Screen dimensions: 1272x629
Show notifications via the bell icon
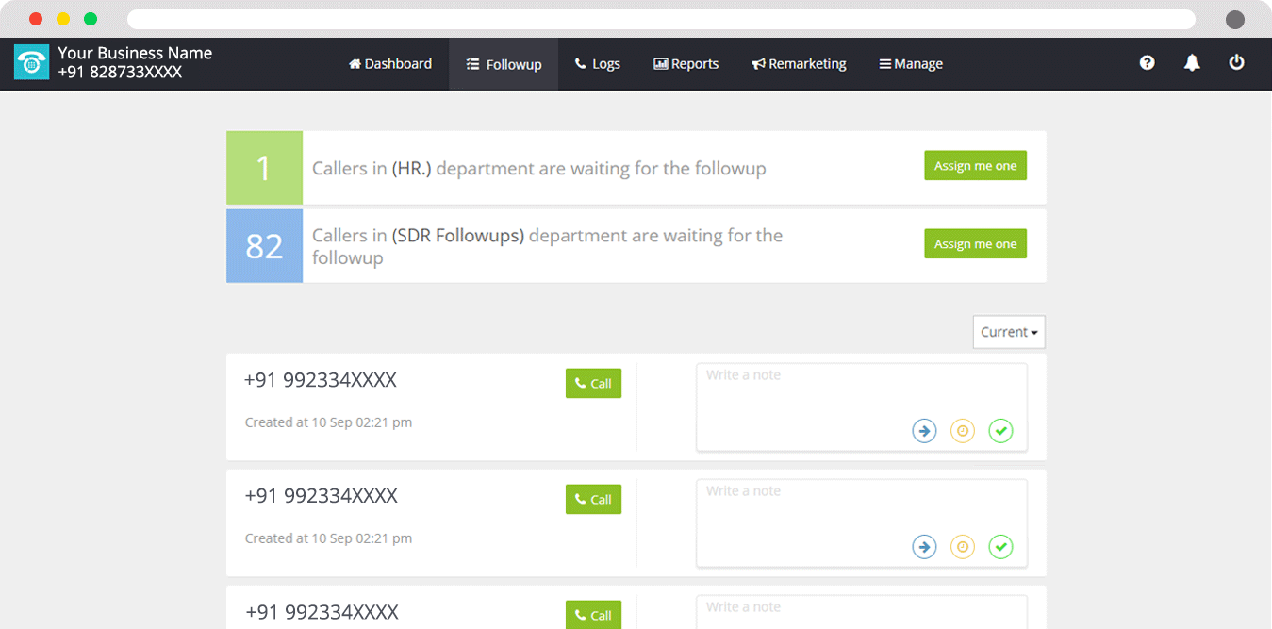[1192, 63]
